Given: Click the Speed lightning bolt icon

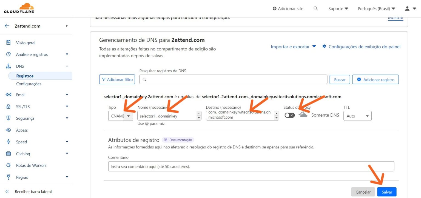Looking at the screenshot, I should (8, 142).
